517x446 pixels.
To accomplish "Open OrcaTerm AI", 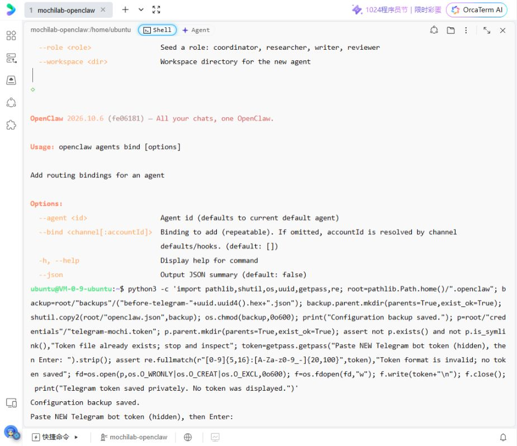I will pyautogui.click(x=477, y=10).
